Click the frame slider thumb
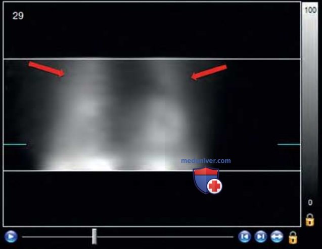The width and height of the screenshot is (322, 249). pyautogui.click(x=94, y=236)
